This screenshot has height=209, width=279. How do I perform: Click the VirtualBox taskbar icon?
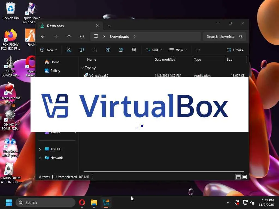[x=106, y=202]
